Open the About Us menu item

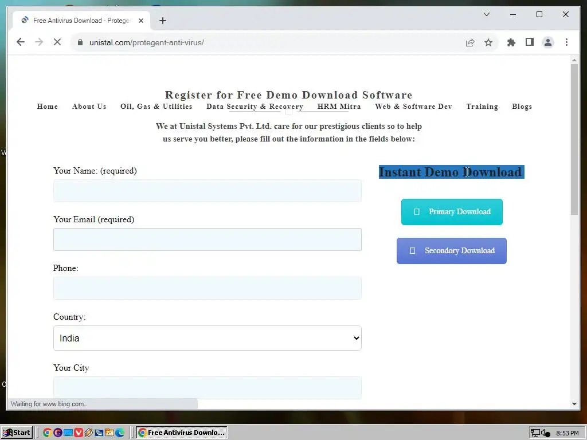[x=89, y=106]
